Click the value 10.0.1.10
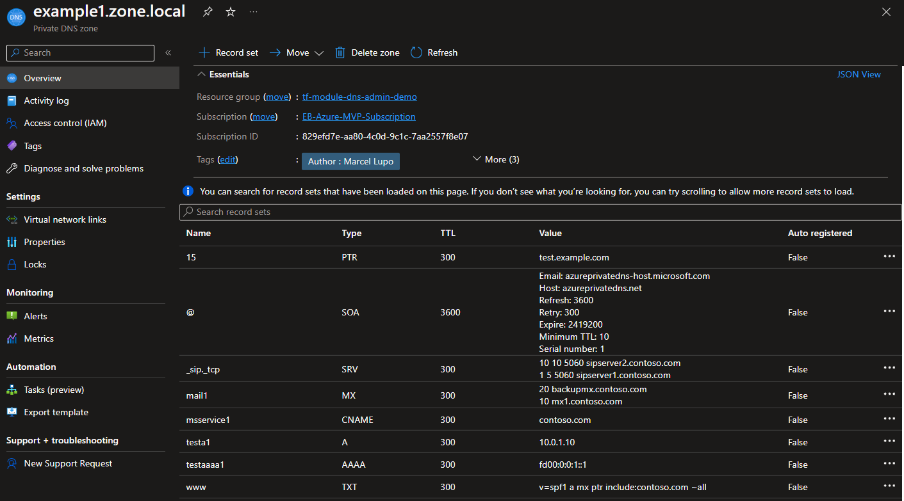The image size is (904, 501). pyautogui.click(x=557, y=442)
